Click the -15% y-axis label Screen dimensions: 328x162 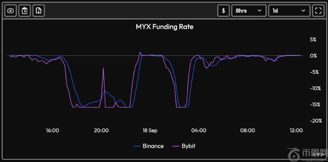click(x=315, y=104)
